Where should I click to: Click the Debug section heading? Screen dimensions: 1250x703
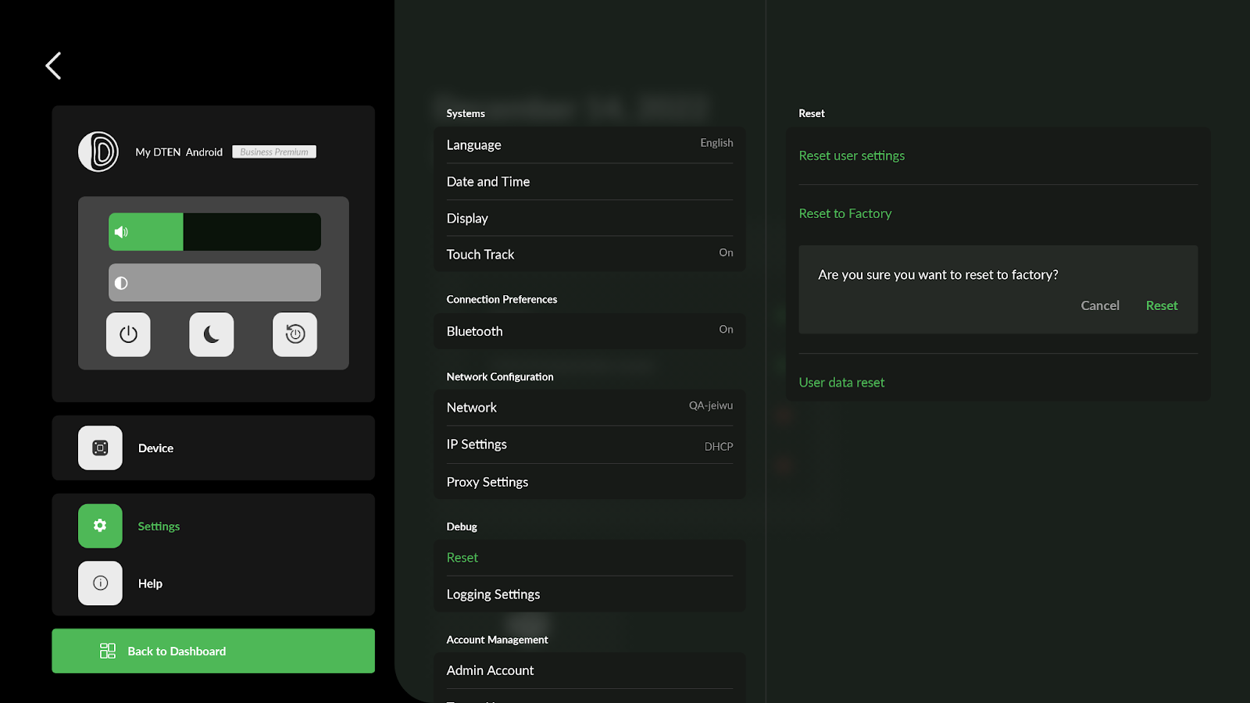click(x=462, y=526)
